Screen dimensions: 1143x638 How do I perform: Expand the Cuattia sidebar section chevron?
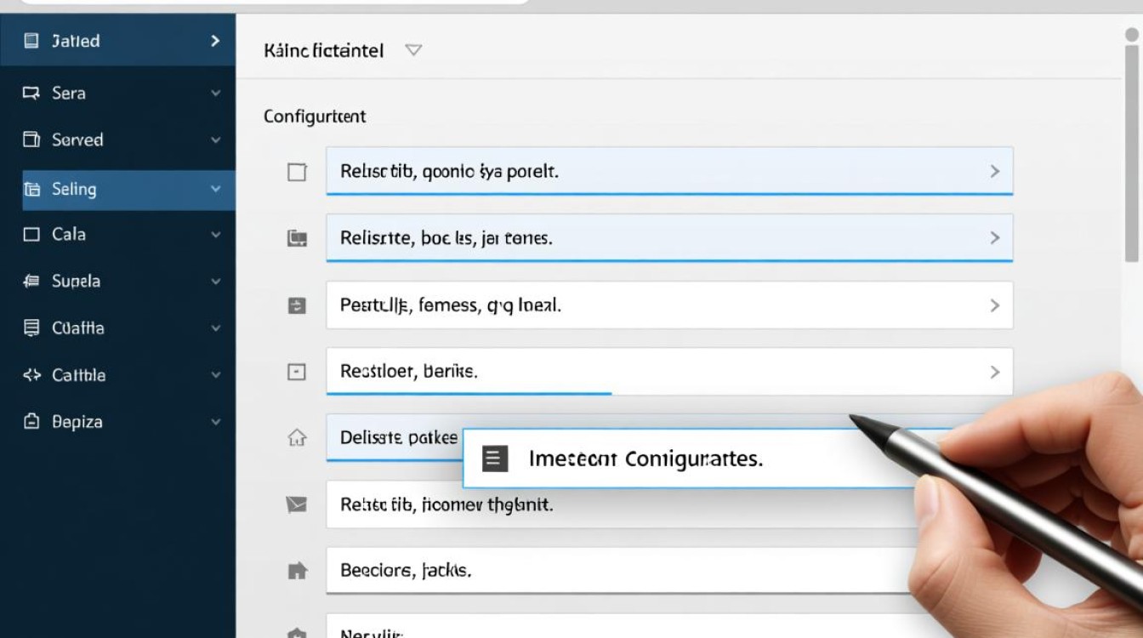pyautogui.click(x=216, y=328)
